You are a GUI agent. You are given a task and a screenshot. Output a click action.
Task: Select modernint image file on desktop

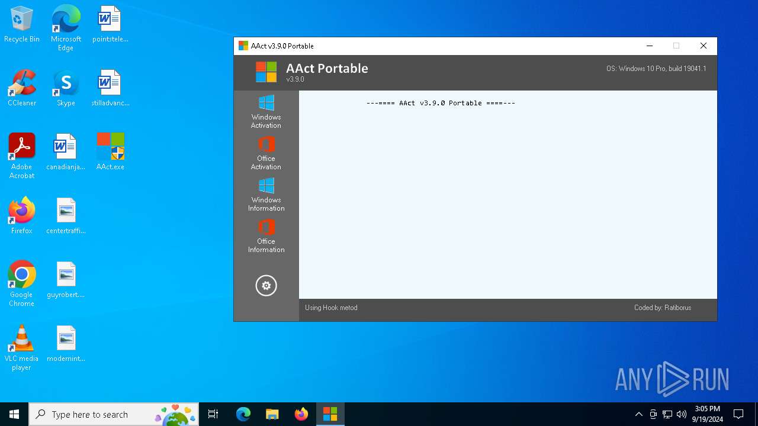66,344
